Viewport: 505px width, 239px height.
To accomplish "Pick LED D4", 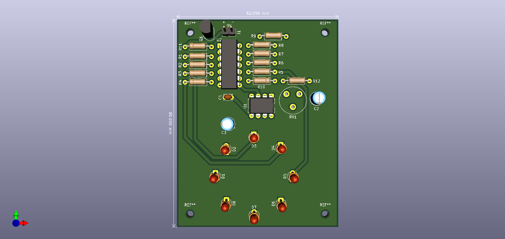I will (x=281, y=148).
